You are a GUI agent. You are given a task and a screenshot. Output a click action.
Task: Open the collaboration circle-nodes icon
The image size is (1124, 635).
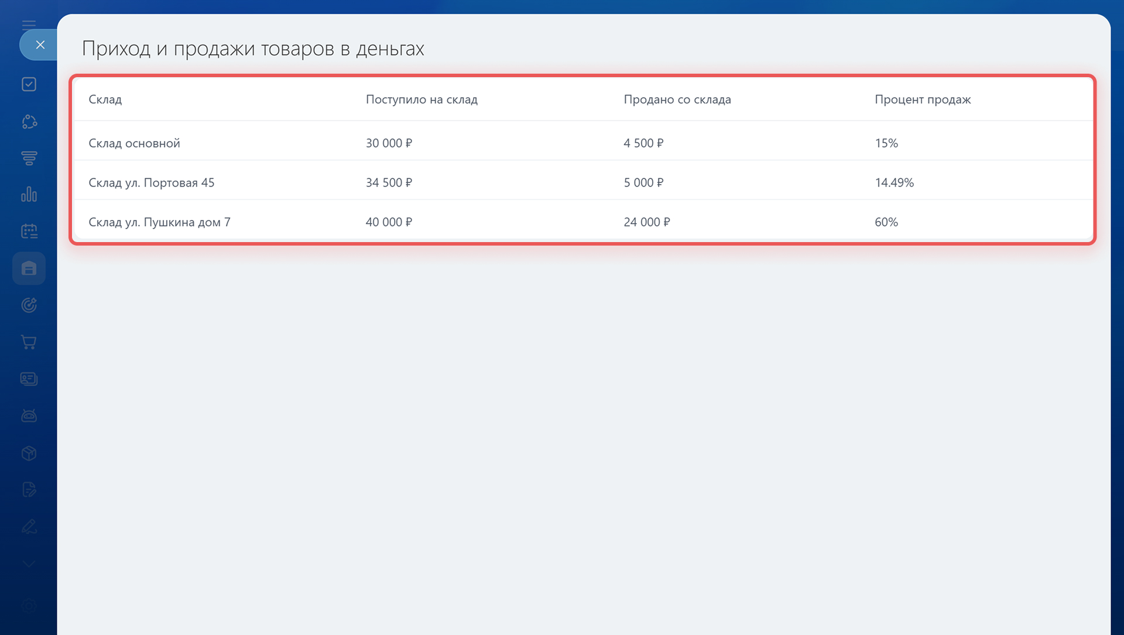[29, 122]
